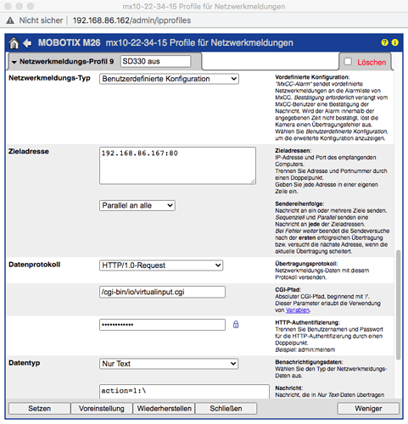
Task: Click into the Zieladresse text area
Action: coord(177,165)
